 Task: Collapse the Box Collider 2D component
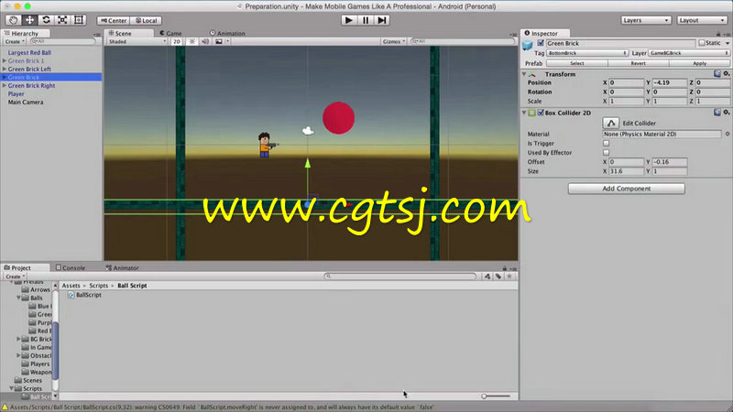tap(524, 113)
